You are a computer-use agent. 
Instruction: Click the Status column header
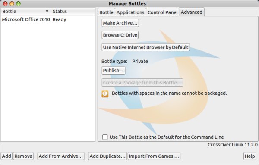73,11
